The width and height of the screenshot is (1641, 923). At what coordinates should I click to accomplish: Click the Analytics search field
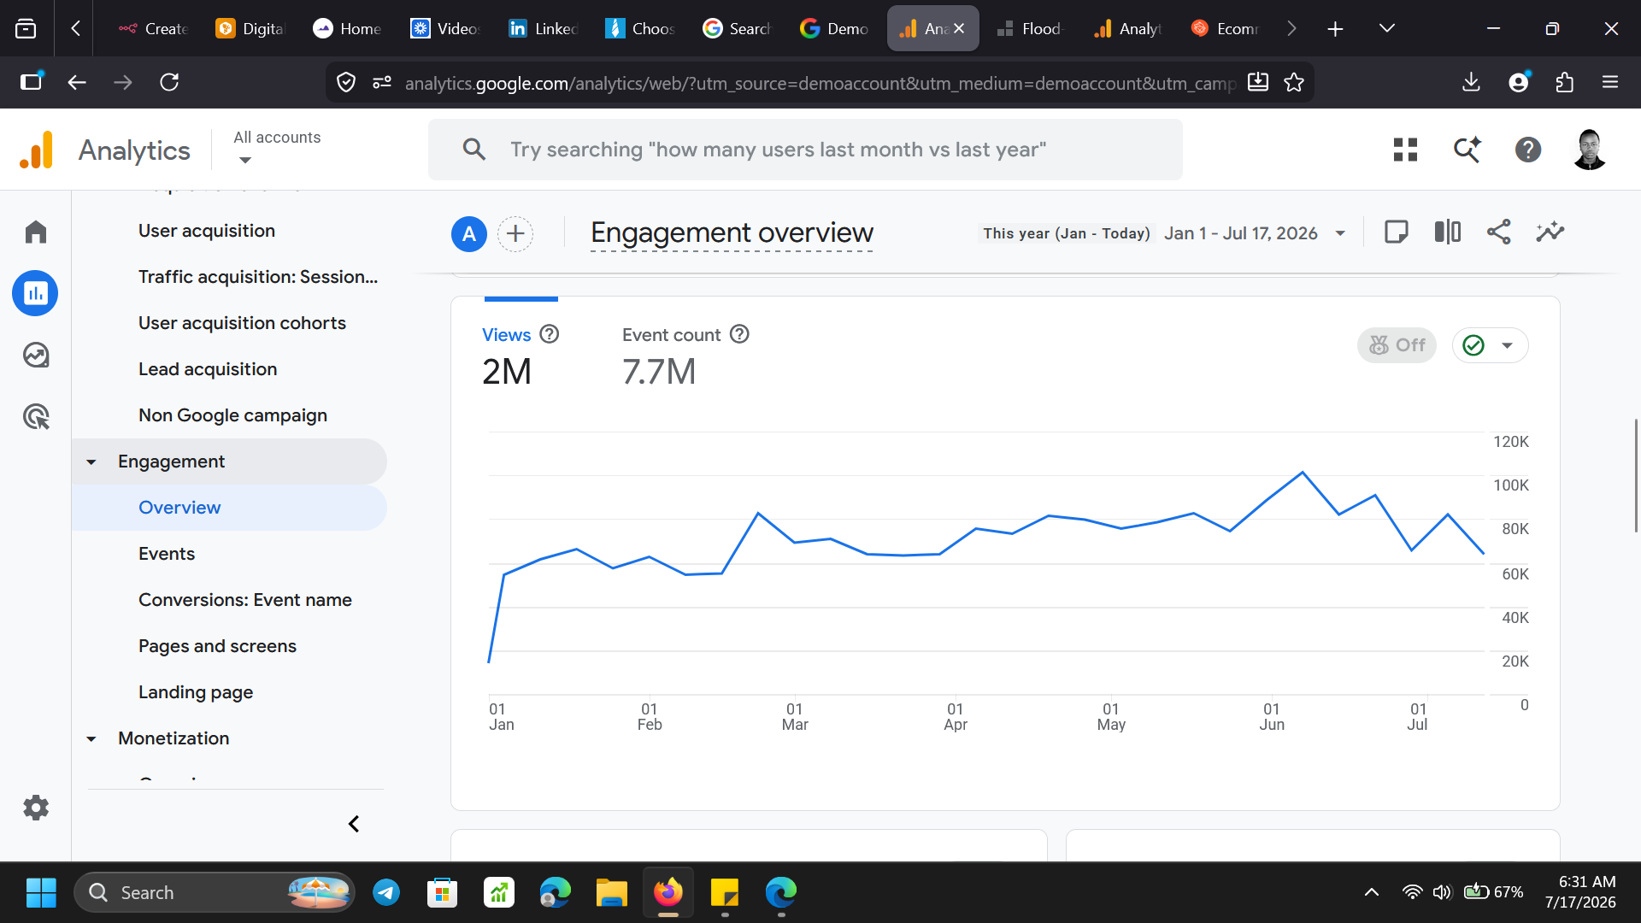point(805,150)
